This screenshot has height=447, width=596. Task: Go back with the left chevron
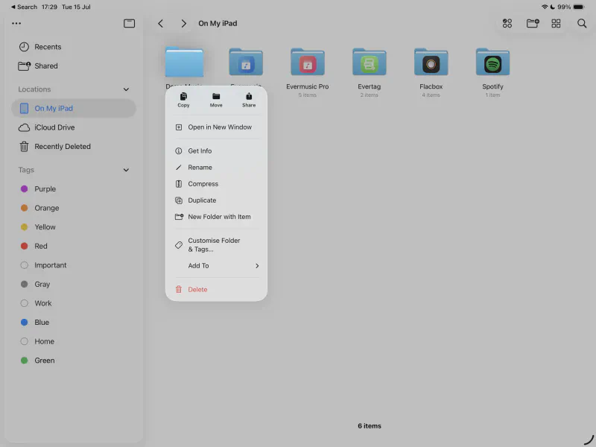pos(160,24)
